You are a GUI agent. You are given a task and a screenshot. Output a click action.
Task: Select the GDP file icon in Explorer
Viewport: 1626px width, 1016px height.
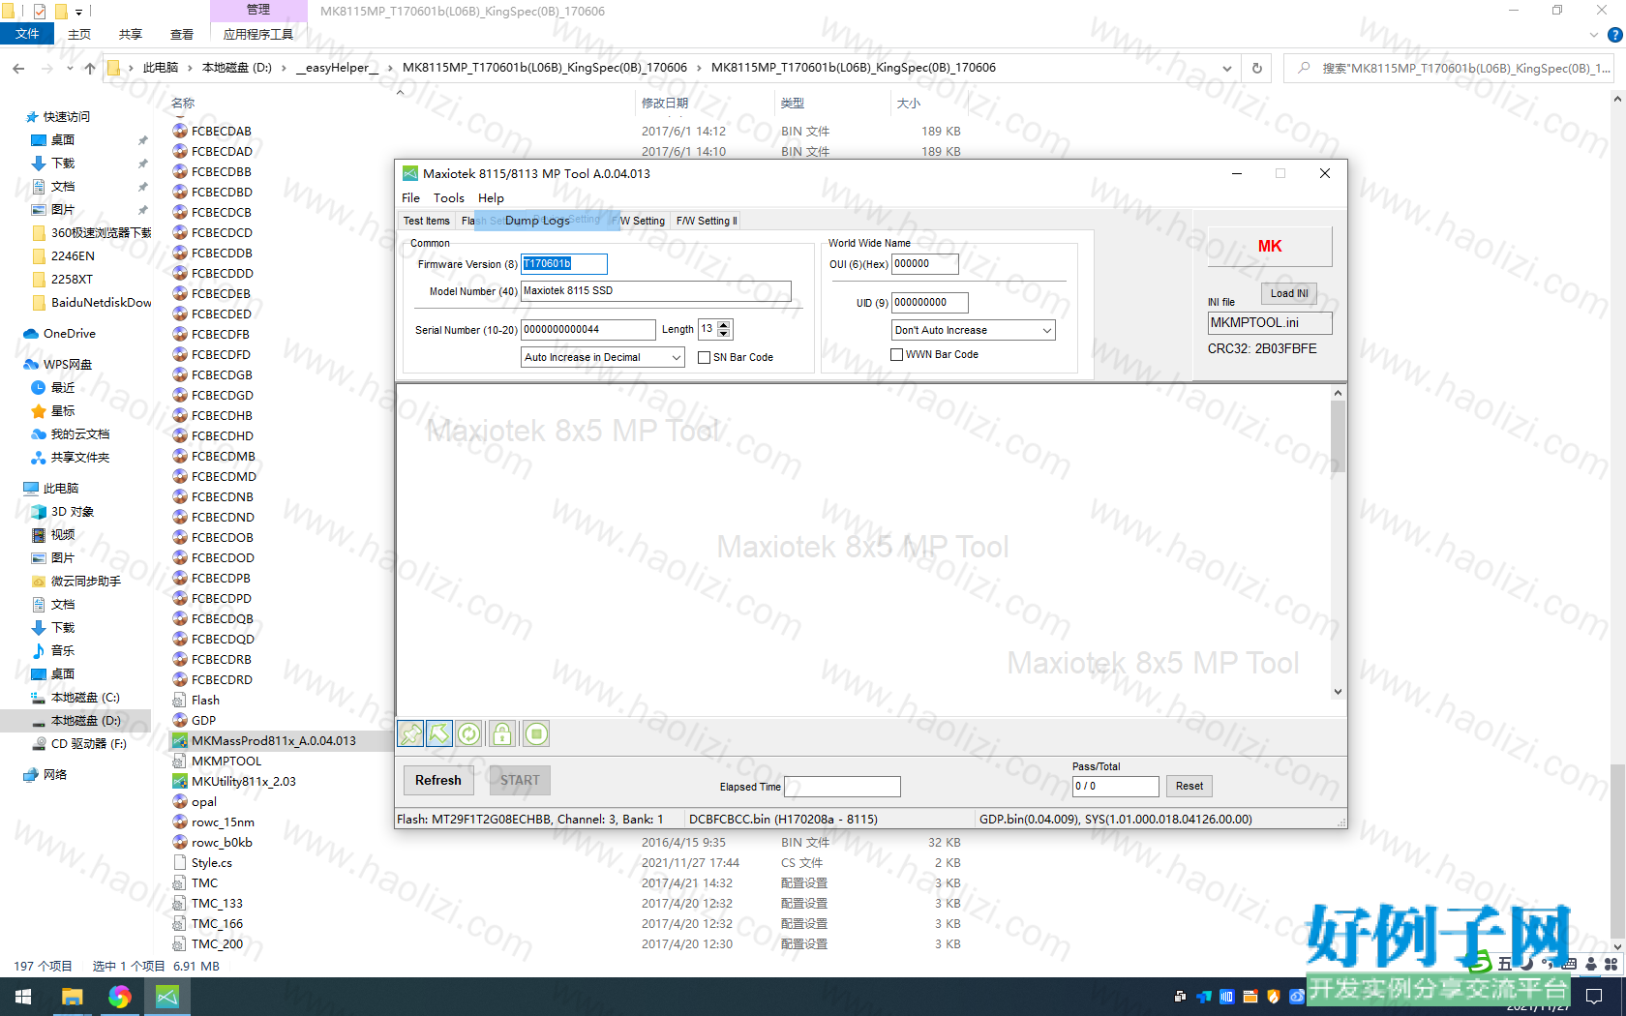click(180, 721)
